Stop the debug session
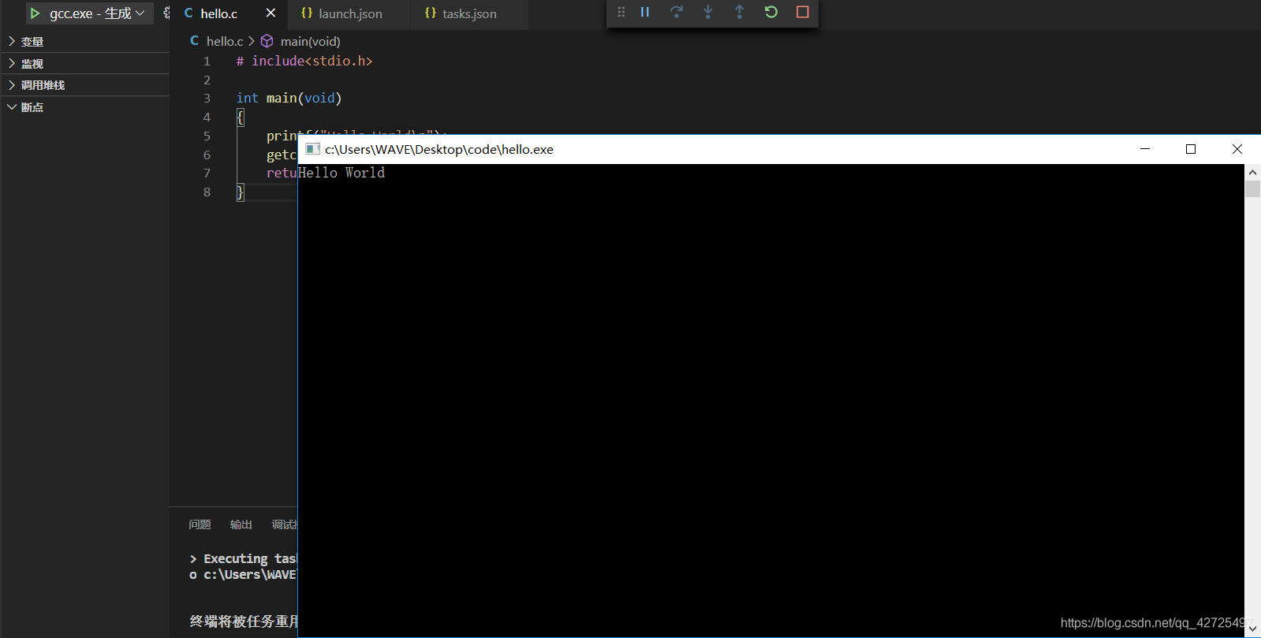1261x638 pixels. pos(803,13)
